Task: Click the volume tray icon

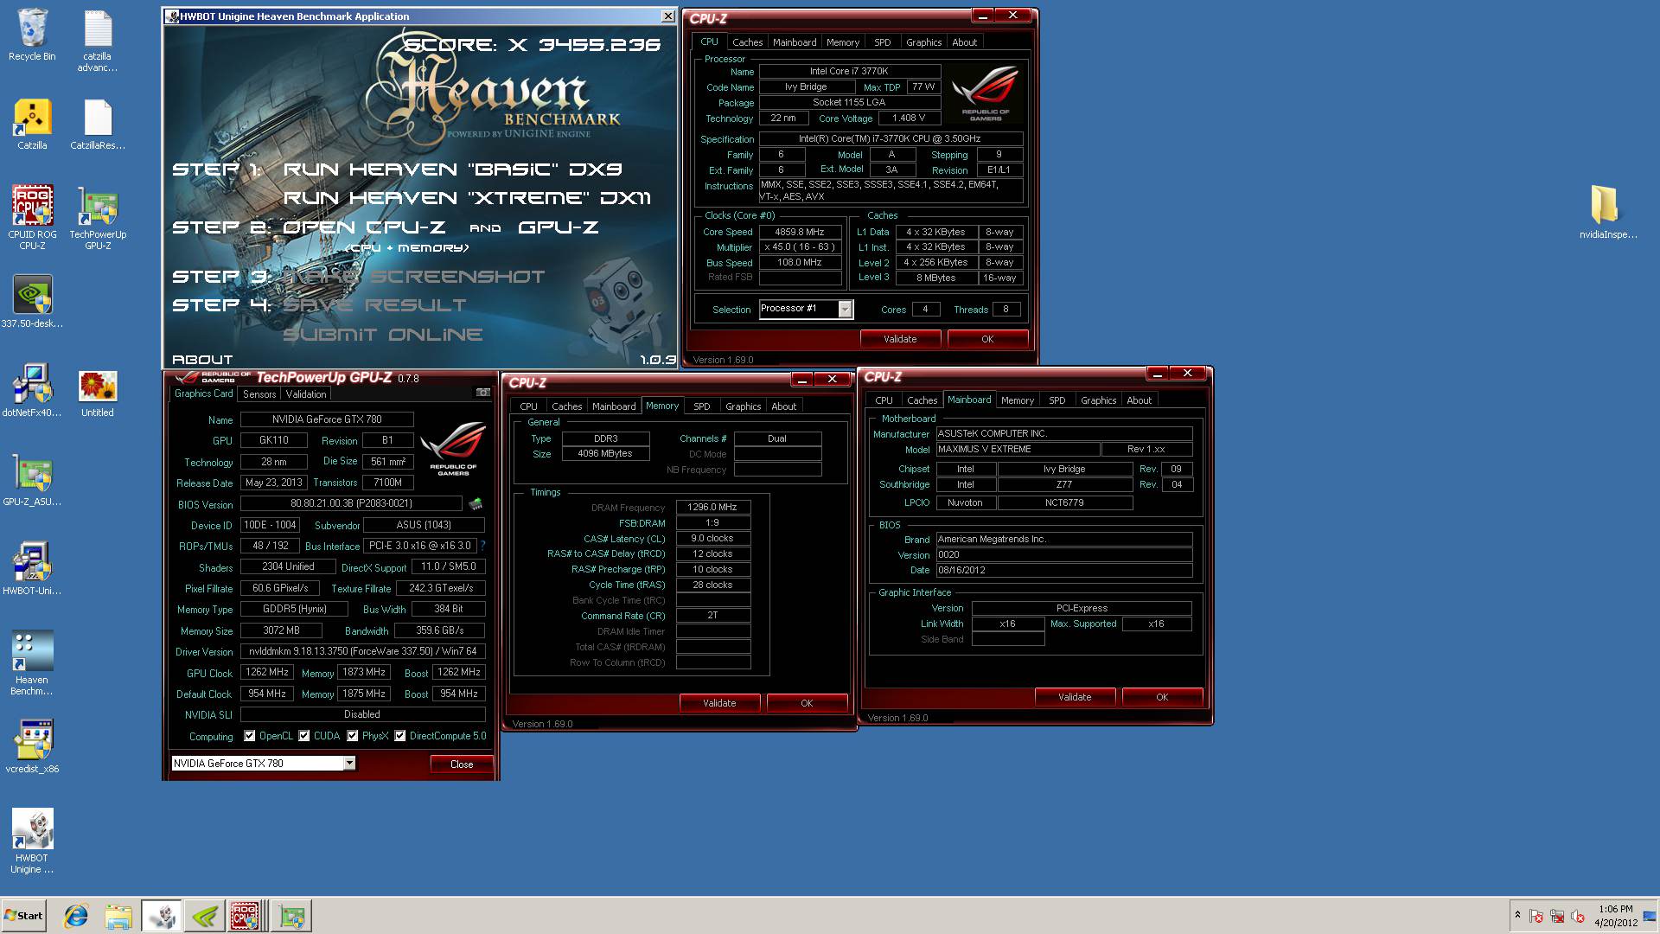Action: 1578,916
